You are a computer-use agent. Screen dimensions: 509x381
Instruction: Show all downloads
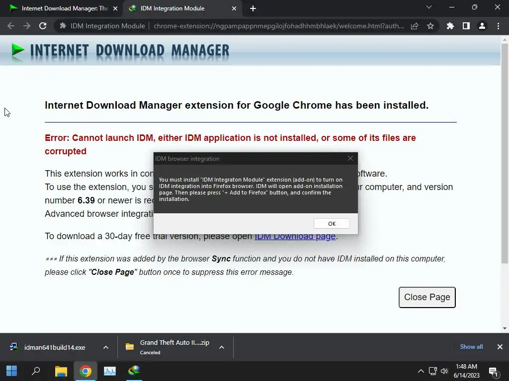[471, 347]
